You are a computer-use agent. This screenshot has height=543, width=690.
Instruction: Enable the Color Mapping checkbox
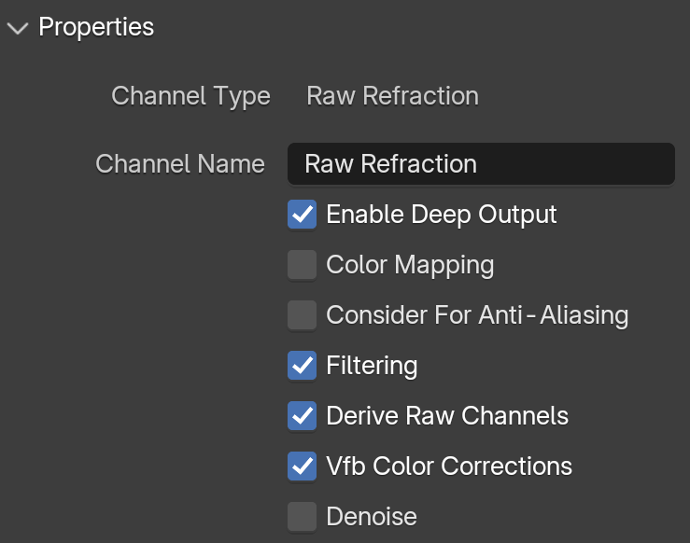click(302, 265)
